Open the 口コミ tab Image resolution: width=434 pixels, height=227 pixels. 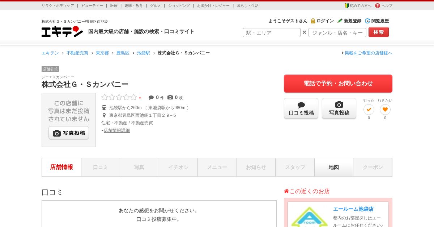pos(101,167)
